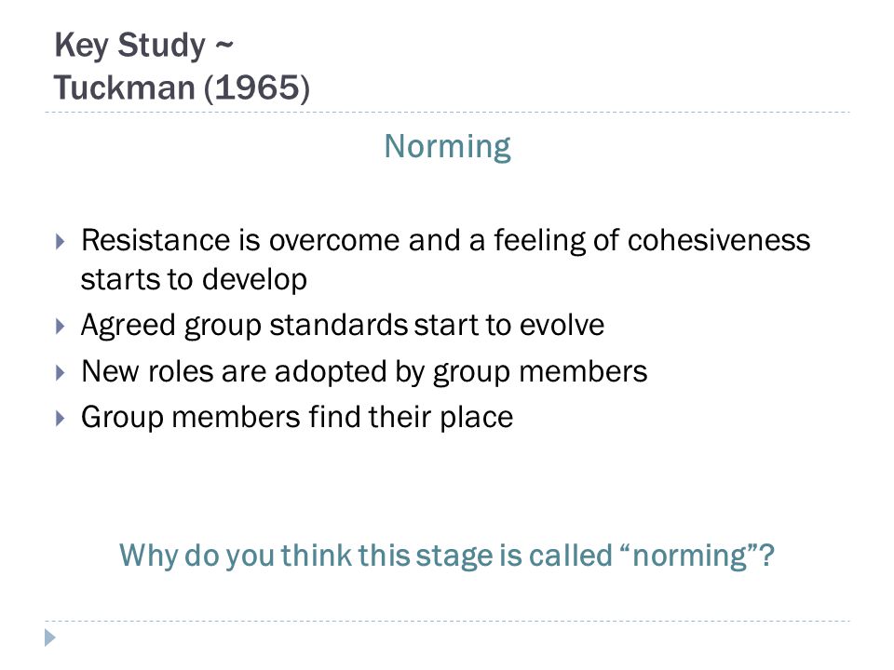Select the "New roles are adopted by group members" text
The width and height of the screenshot is (894, 670).
point(364,371)
